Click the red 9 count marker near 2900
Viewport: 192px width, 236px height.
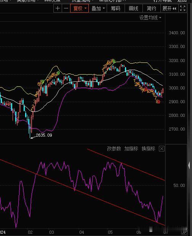pyautogui.click(x=159, y=102)
